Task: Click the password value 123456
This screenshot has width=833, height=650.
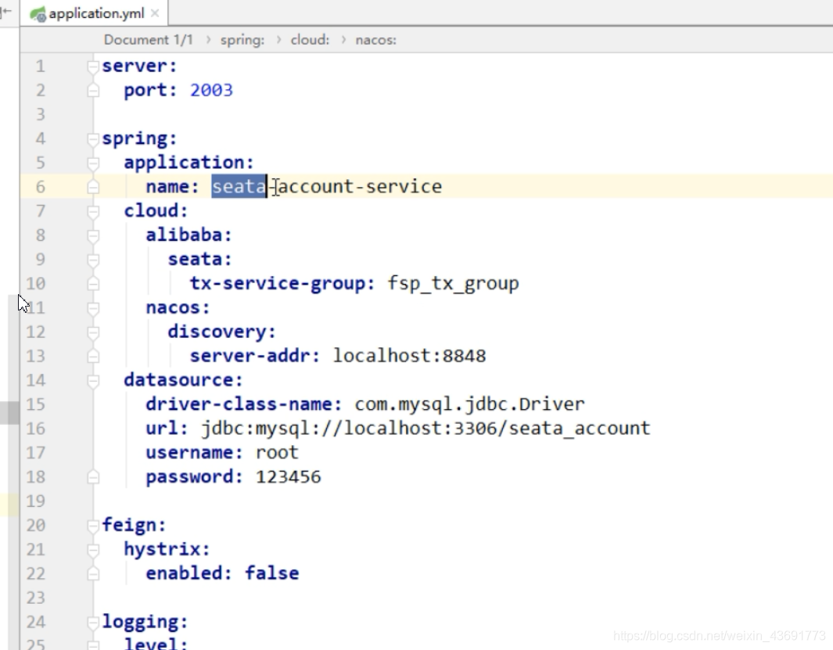Action: coord(289,476)
